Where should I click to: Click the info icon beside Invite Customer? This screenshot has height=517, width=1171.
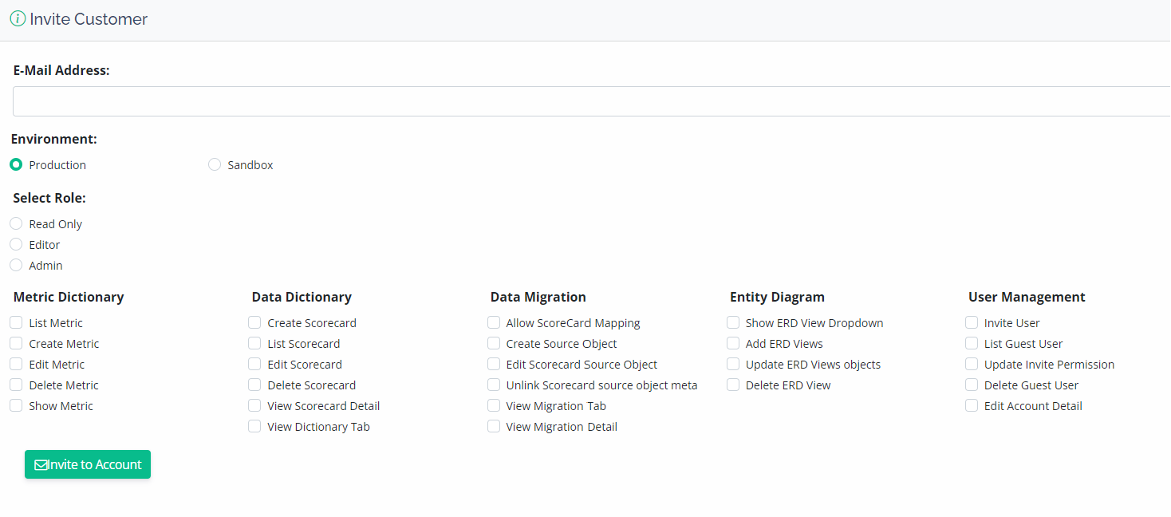click(18, 18)
